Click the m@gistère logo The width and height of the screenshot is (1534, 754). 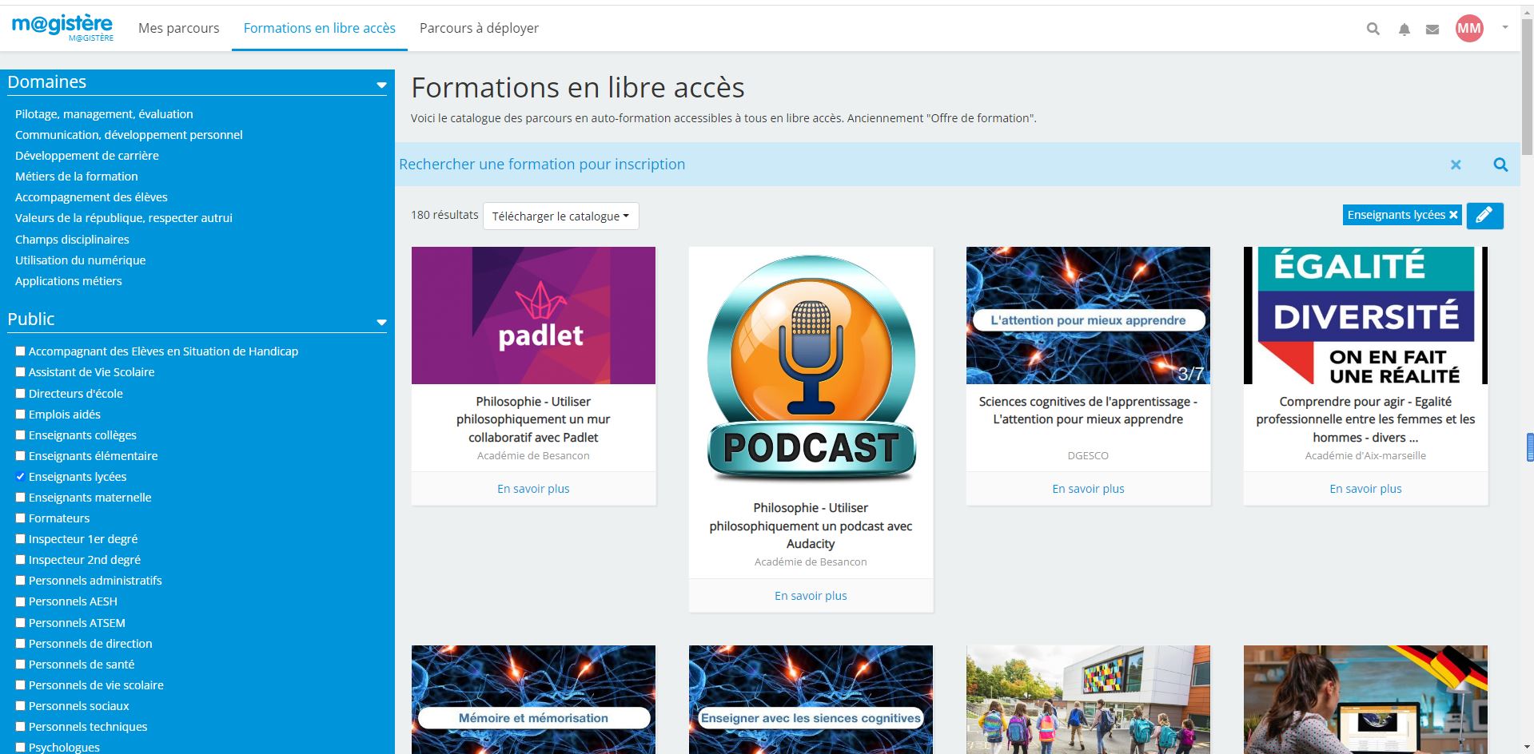click(62, 27)
